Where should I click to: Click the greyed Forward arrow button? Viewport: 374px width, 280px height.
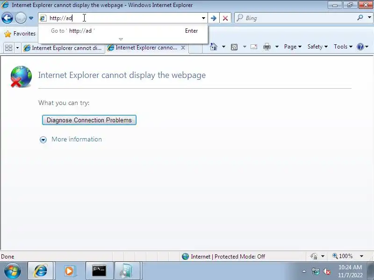pyautogui.click(x=21, y=18)
